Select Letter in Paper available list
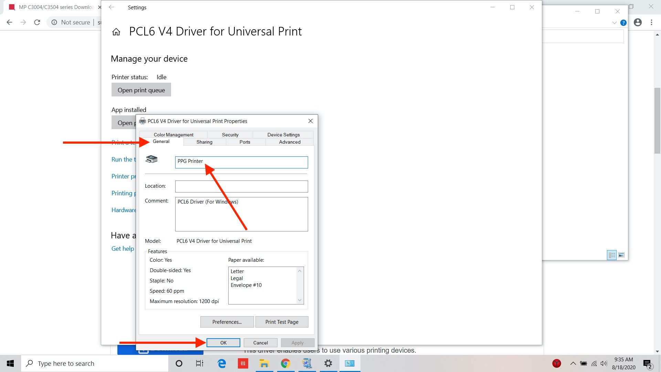 pos(237,271)
